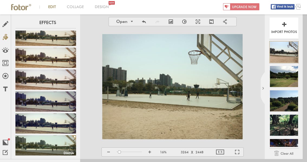Click the 16% zoom percentage
The image size is (307, 162).
163,152
